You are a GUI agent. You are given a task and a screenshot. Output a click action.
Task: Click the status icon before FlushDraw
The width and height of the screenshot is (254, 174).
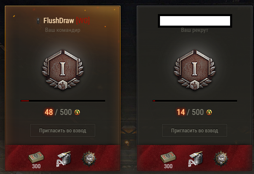38,21
